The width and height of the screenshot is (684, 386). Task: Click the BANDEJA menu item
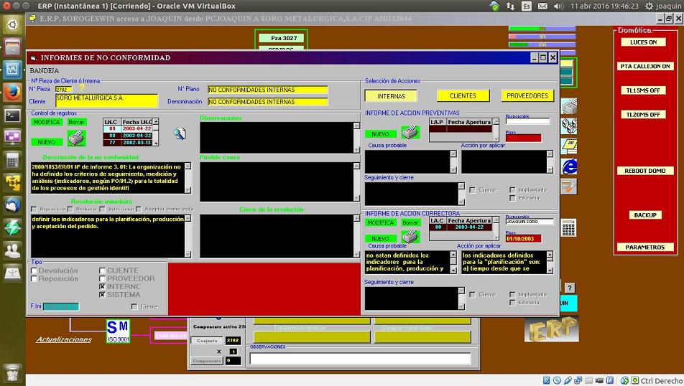coord(44,70)
